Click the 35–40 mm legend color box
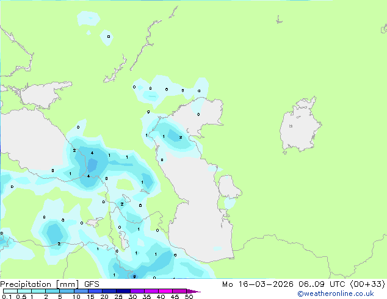Screen dimensions: 387x299 [151, 291]
